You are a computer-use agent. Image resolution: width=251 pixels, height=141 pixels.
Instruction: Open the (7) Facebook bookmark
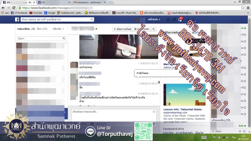pos(19,13)
